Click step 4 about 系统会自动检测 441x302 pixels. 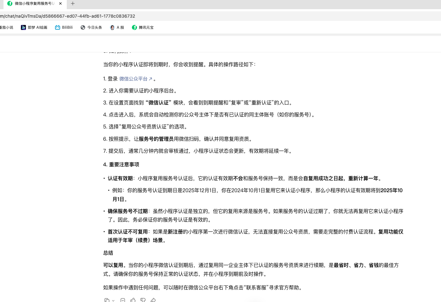tap(210, 115)
